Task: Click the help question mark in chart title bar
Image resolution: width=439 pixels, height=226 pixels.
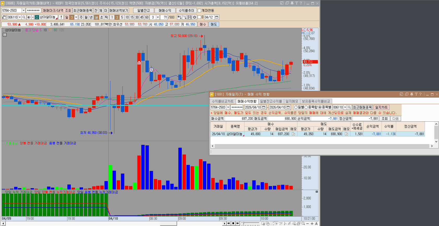Action: pos(301,3)
